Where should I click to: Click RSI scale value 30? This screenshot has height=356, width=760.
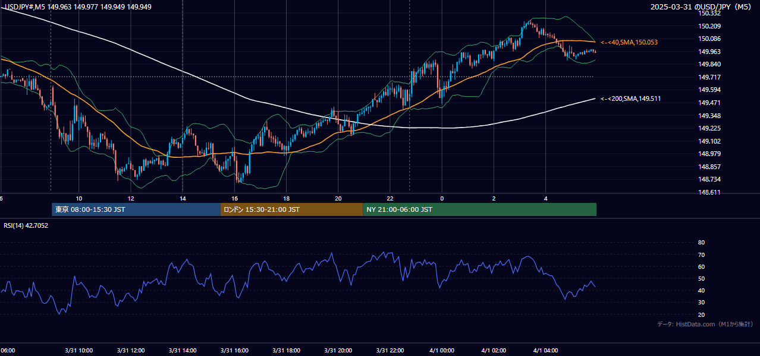(x=701, y=303)
